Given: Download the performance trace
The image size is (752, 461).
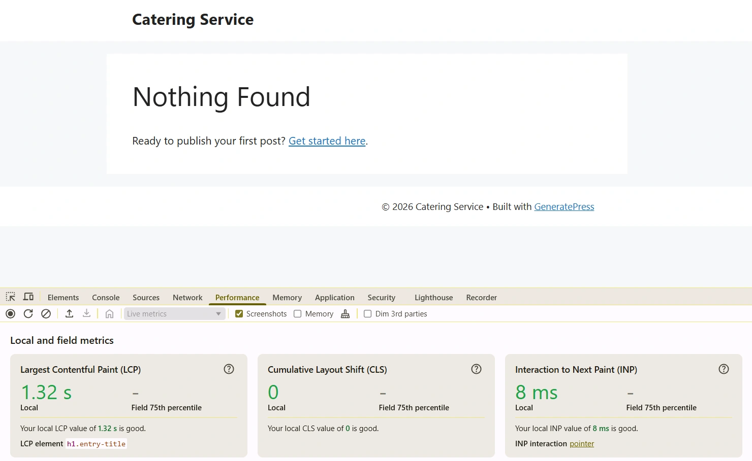Looking at the screenshot, I should pos(87,314).
